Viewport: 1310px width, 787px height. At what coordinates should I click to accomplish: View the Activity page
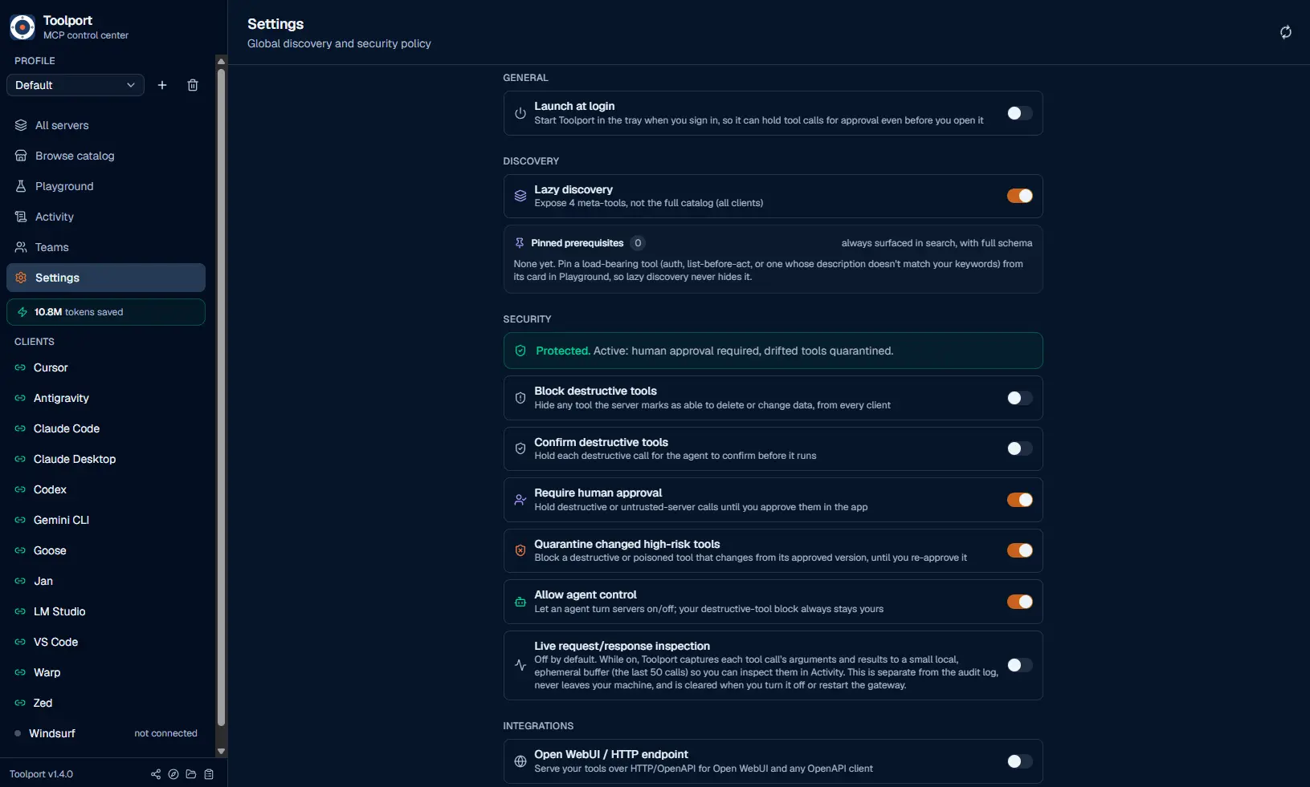click(x=106, y=217)
